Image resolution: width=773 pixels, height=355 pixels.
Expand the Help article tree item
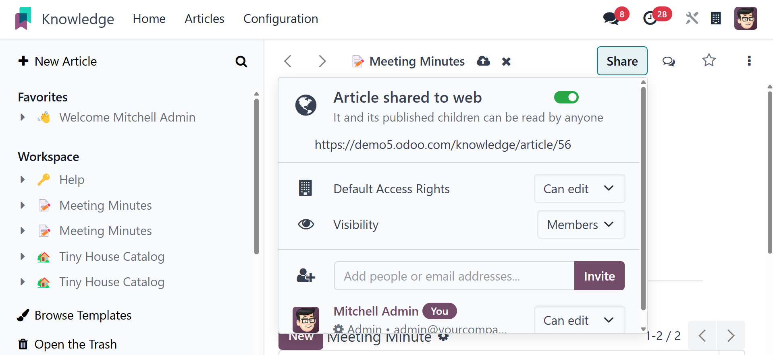coord(23,180)
